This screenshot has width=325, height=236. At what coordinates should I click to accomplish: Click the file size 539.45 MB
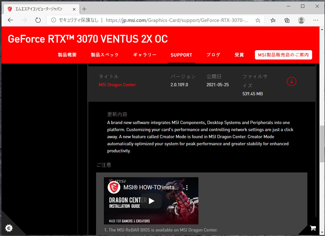click(253, 94)
